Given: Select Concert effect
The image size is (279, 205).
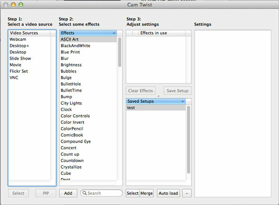Looking at the screenshot, I should (88, 148).
